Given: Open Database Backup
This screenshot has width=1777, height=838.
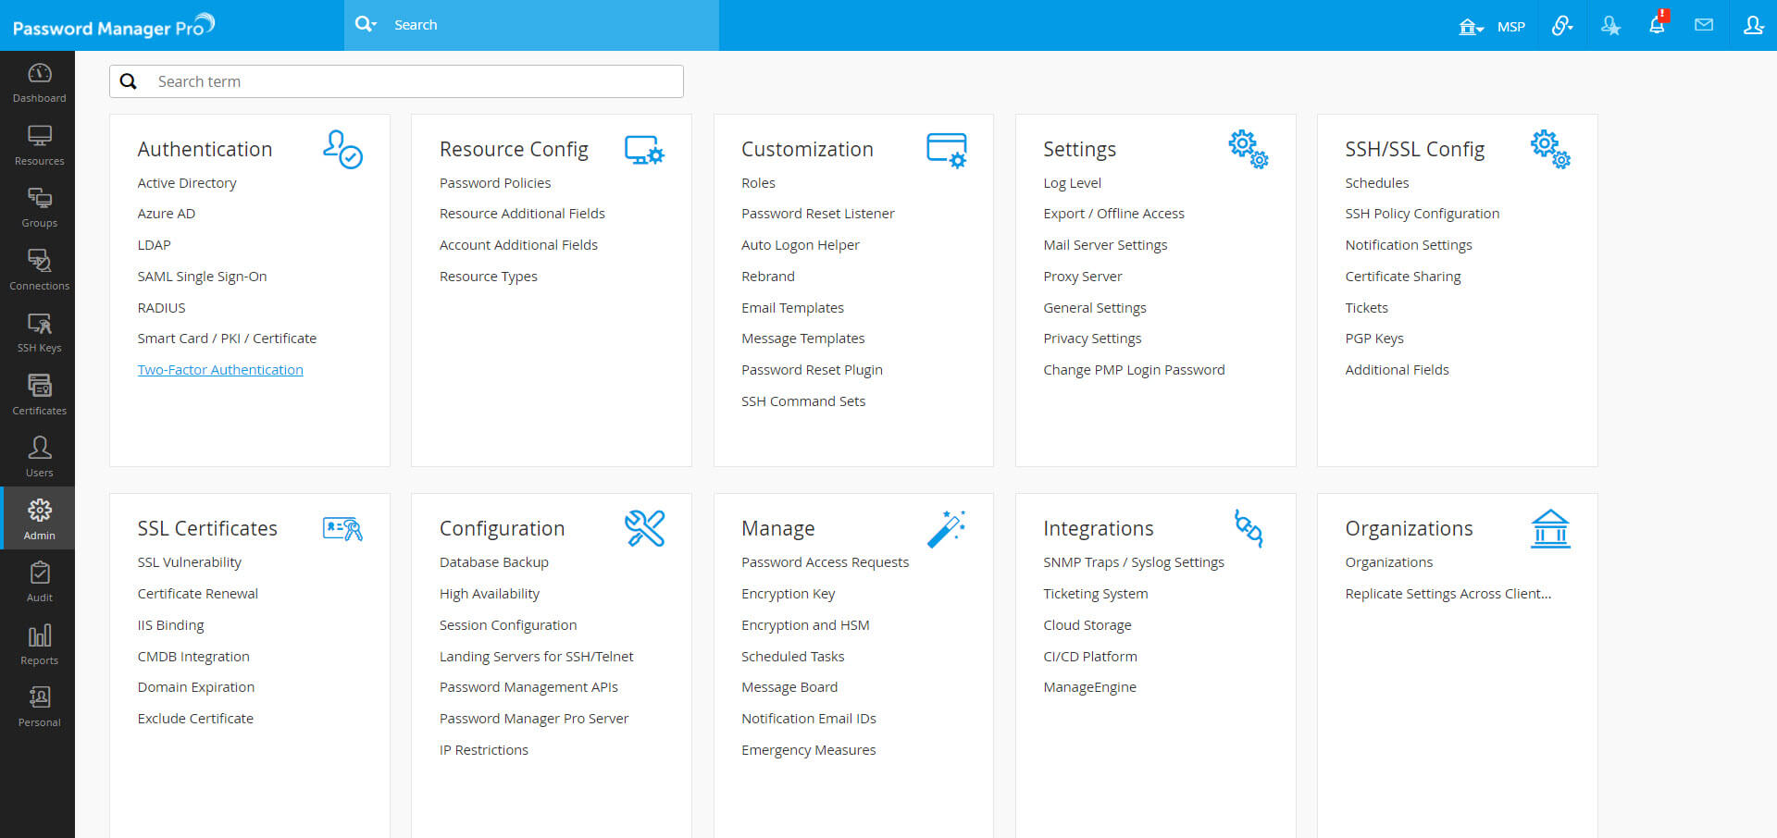Looking at the screenshot, I should click(494, 562).
